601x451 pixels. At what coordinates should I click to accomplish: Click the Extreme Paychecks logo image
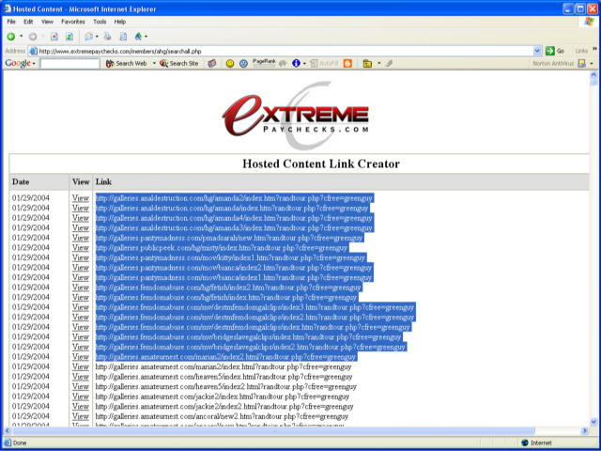pos(295,116)
